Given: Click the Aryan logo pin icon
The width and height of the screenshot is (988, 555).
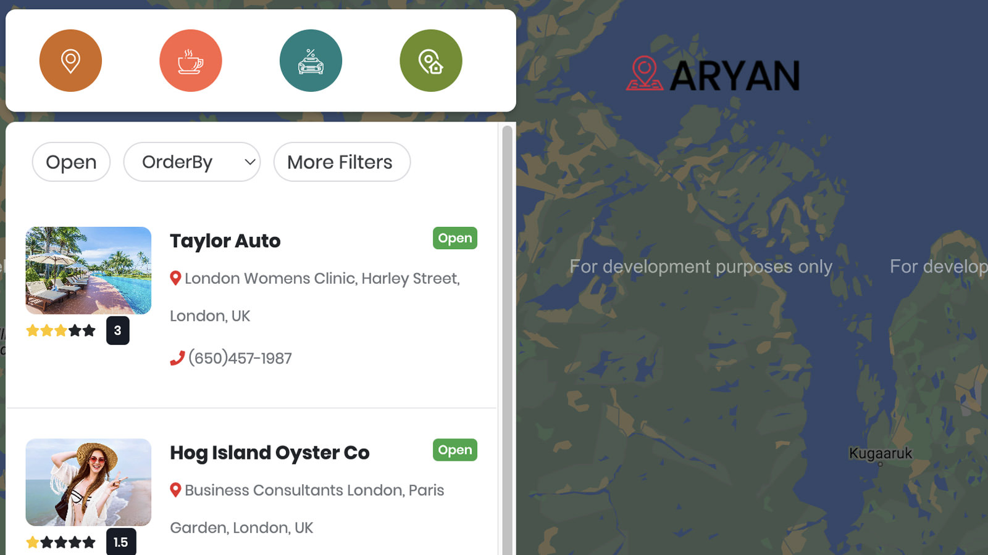Looking at the screenshot, I should (x=644, y=73).
